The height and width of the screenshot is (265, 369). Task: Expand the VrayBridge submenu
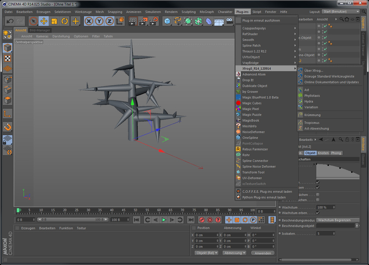point(266,63)
